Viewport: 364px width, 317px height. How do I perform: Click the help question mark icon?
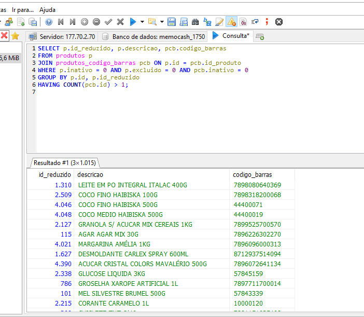49,22
